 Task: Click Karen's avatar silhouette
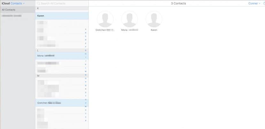pyautogui.click(x=154, y=19)
